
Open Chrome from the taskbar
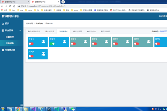point(18,109)
